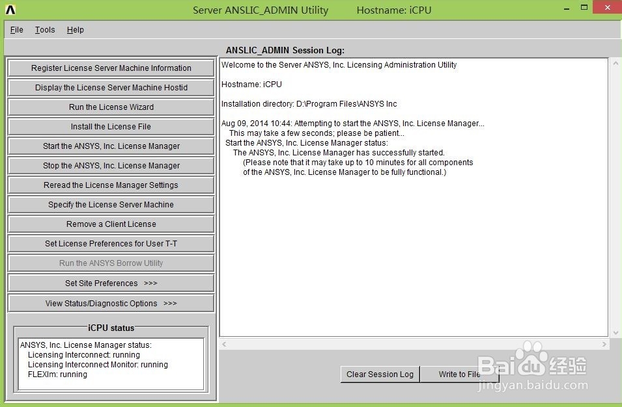
Task: Click the ANSYS logo in the title bar
Action: point(9,9)
